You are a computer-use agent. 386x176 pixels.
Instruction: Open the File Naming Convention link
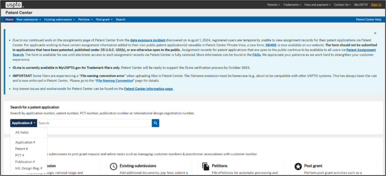[114, 80]
